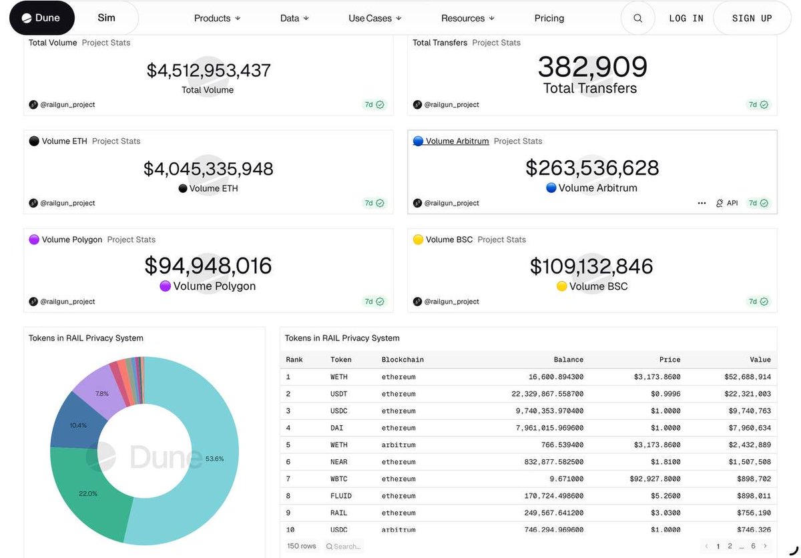Click the SIGN UP button
The height and width of the screenshot is (558, 801).
(752, 18)
